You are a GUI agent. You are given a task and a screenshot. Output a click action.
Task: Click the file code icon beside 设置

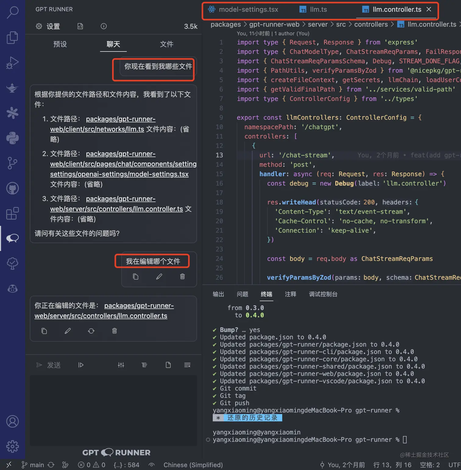pos(80,26)
